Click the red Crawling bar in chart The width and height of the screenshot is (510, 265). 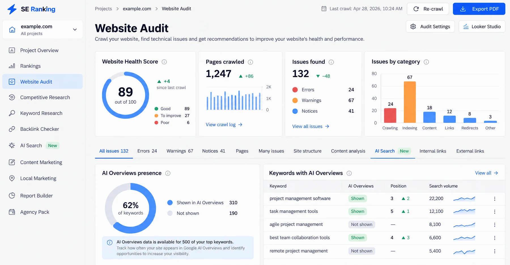pyautogui.click(x=390, y=116)
